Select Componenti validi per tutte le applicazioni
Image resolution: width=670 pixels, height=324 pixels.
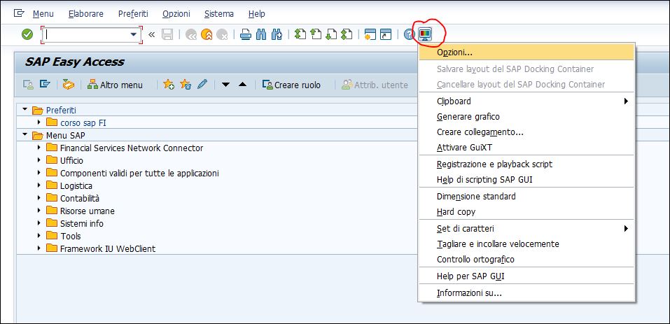tap(139, 174)
